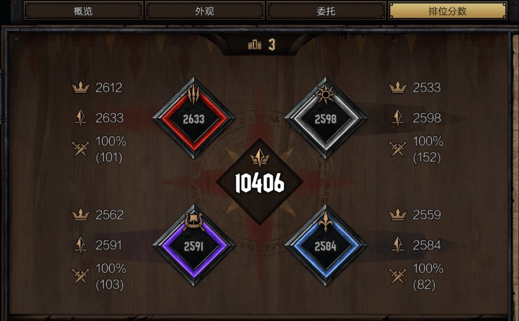Click the 排位分数 tab
The width and height of the screenshot is (519, 321).
point(447,11)
